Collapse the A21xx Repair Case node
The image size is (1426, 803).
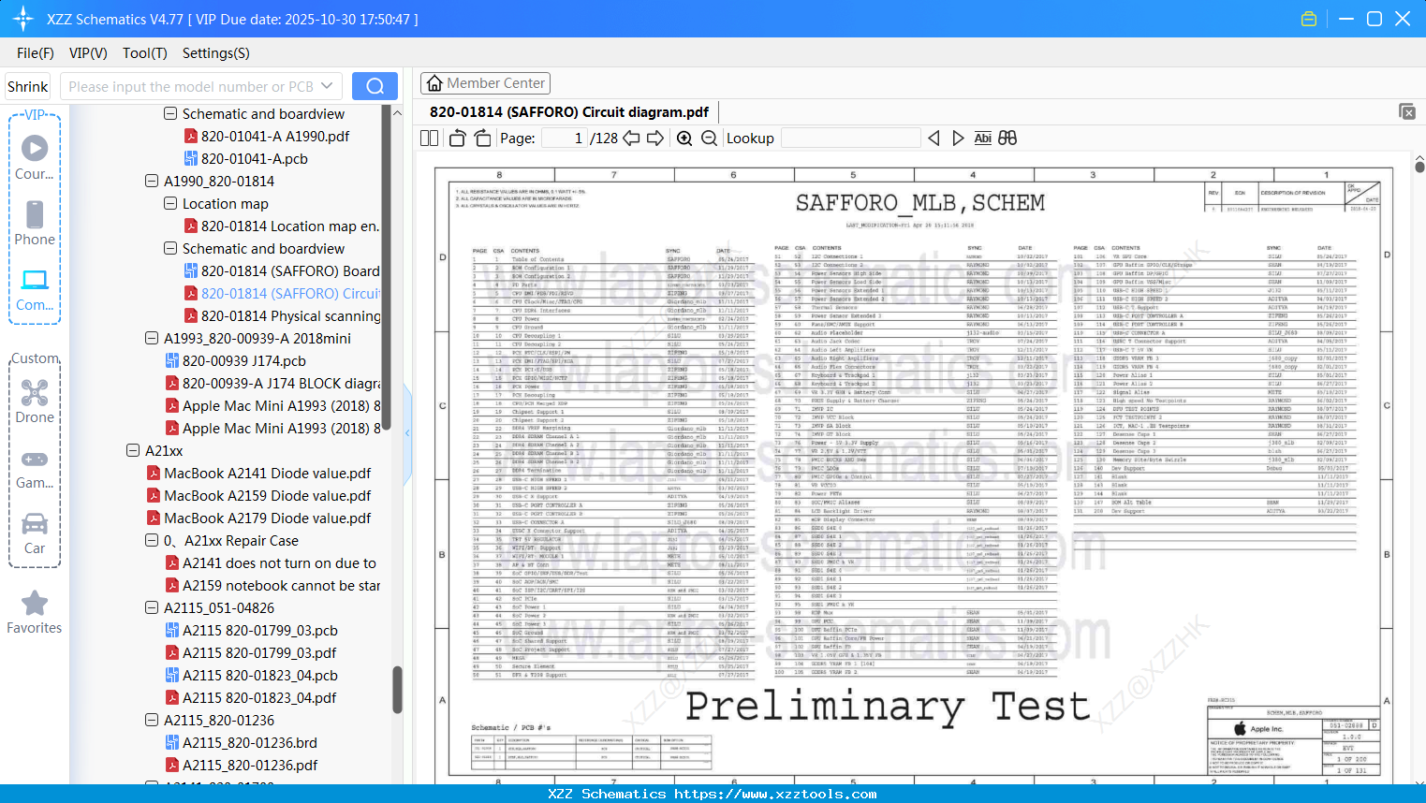pos(152,541)
